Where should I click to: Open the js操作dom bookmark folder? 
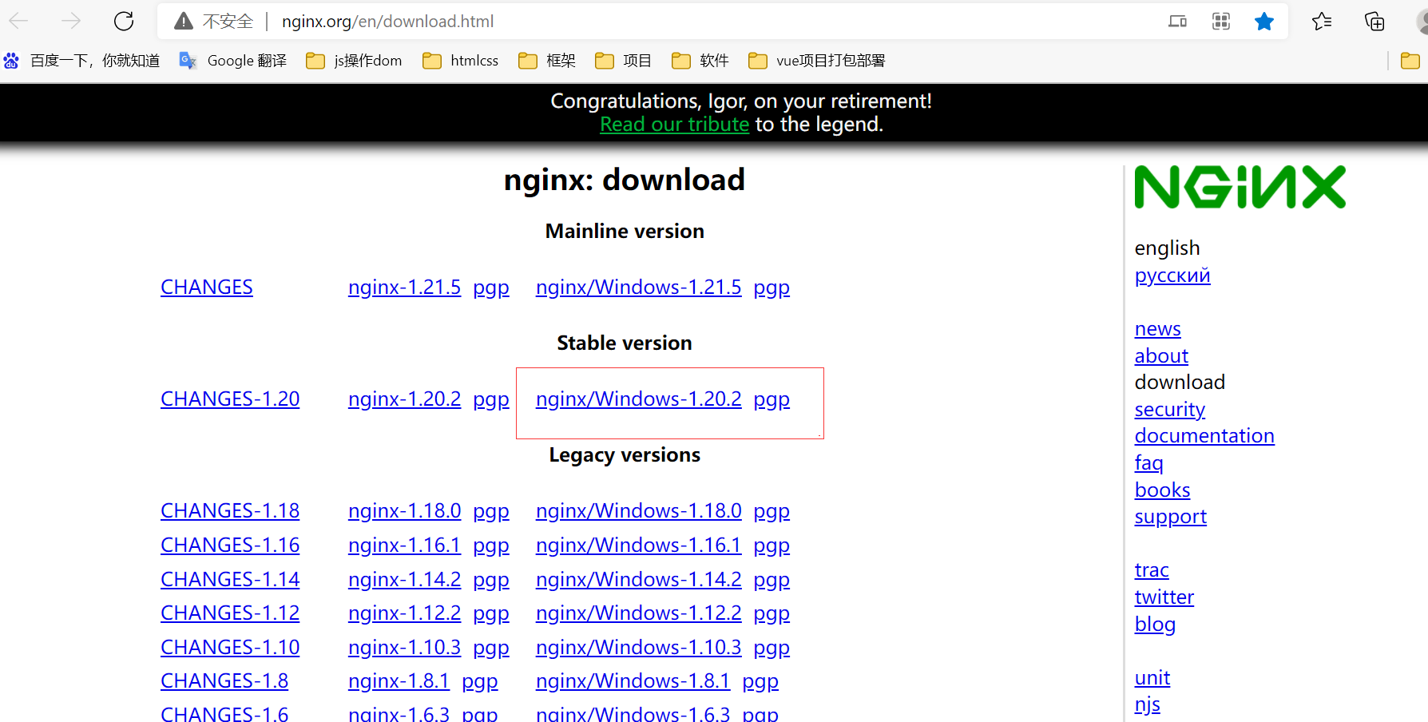[x=354, y=61]
